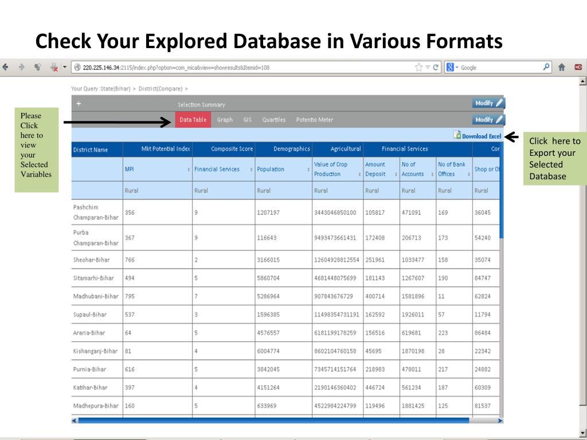Bookmark page with the star icon
The image size is (587, 440).
(x=419, y=68)
